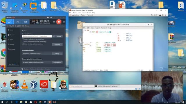The image size is (186, 104).
Task: Switch to Bandicam taskbar icon
Action: click(54, 102)
